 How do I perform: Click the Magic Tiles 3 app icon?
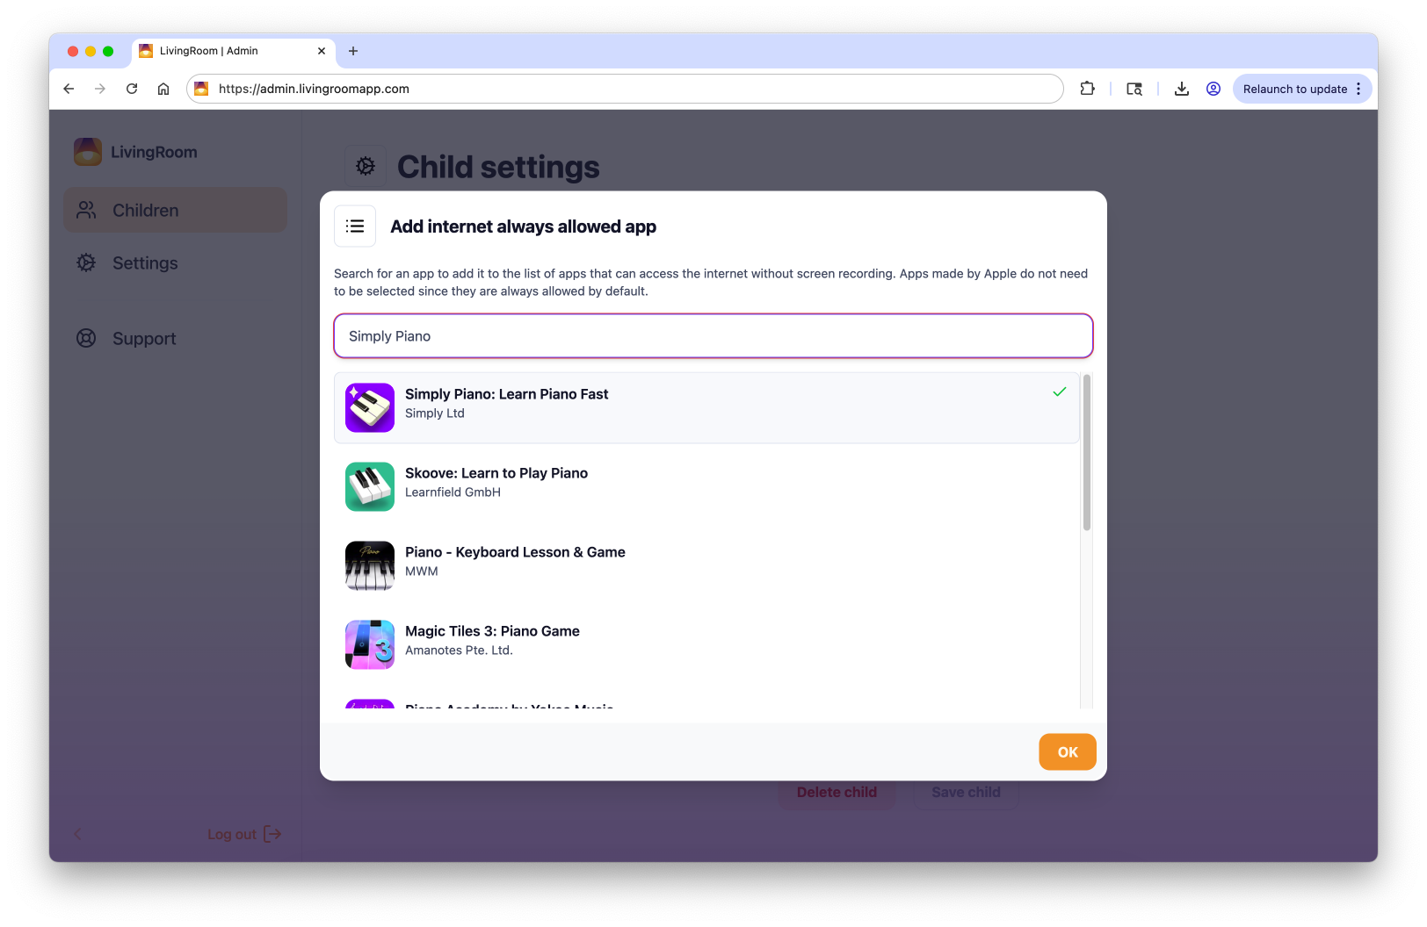pos(370,644)
